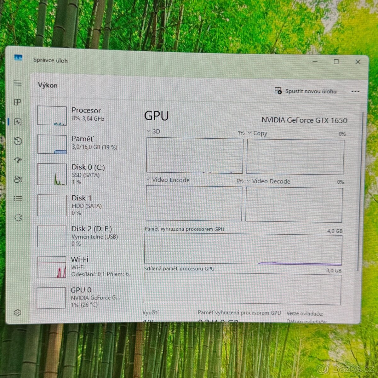Click the GPU 0 thumbnail graph
This screenshot has width=378, height=378.
pyautogui.click(x=51, y=298)
